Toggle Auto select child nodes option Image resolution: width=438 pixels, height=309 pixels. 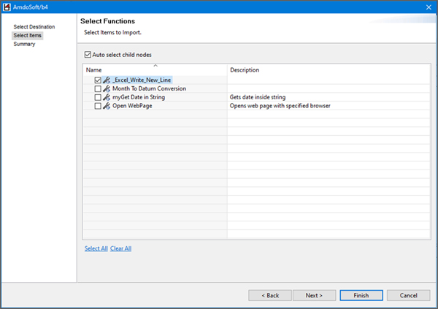88,55
